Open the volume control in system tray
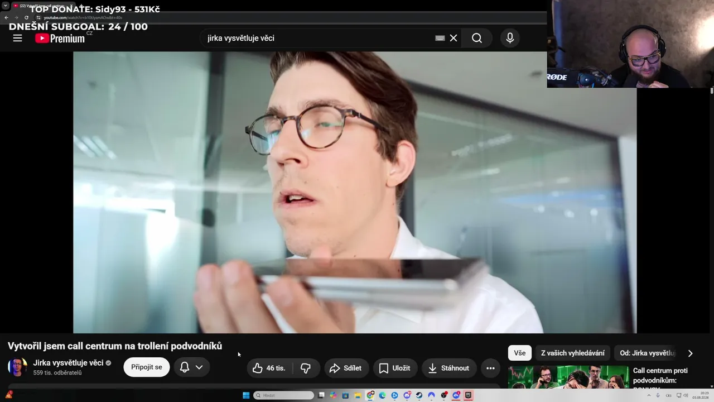The width and height of the screenshot is (714, 402). pyautogui.click(x=687, y=395)
